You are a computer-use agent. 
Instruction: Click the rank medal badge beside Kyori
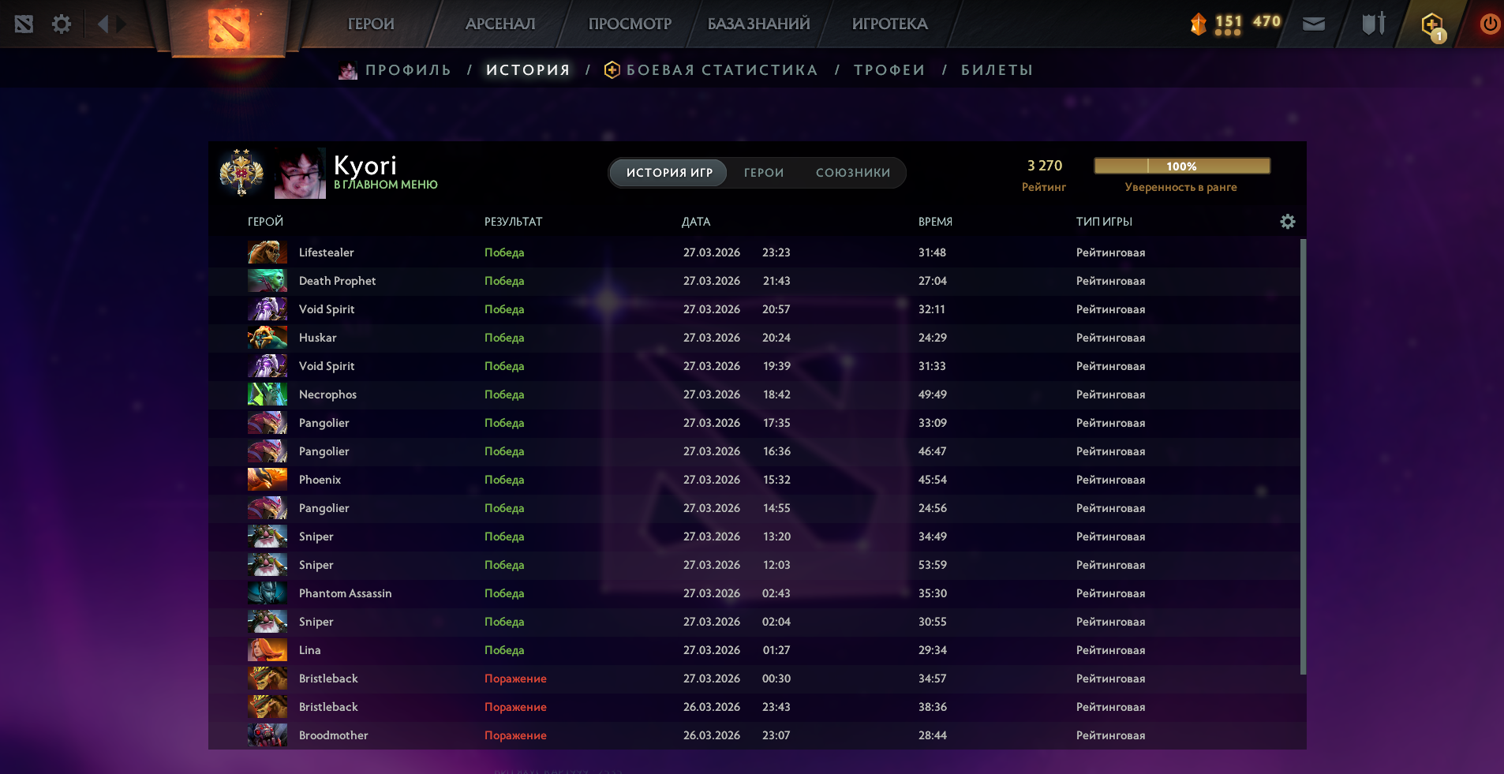[x=241, y=172]
